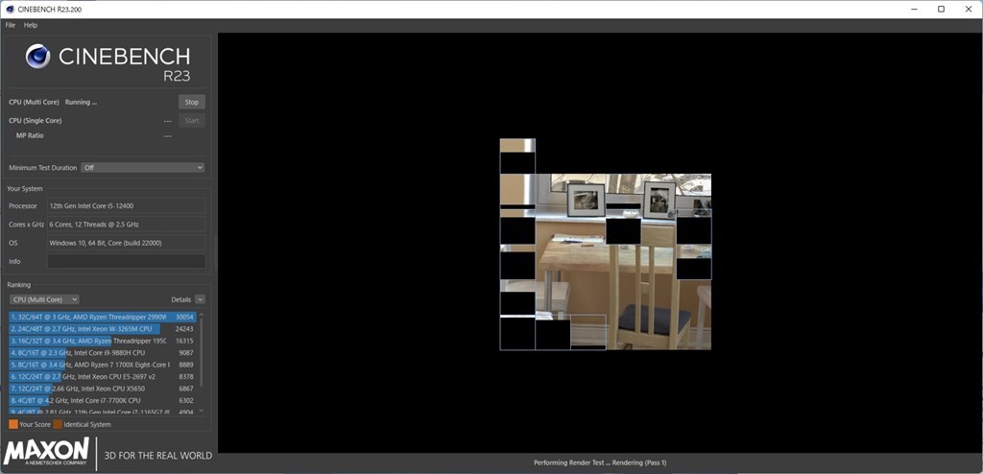Click the MP Ratio label
Image resolution: width=983 pixels, height=474 pixels.
pos(30,135)
